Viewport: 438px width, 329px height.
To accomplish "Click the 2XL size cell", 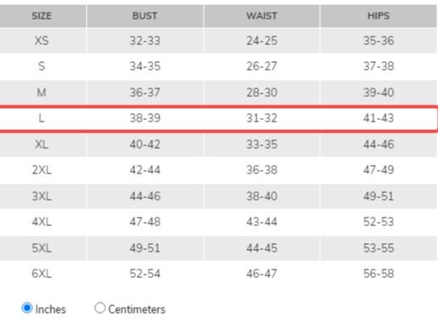I will click(42, 170).
